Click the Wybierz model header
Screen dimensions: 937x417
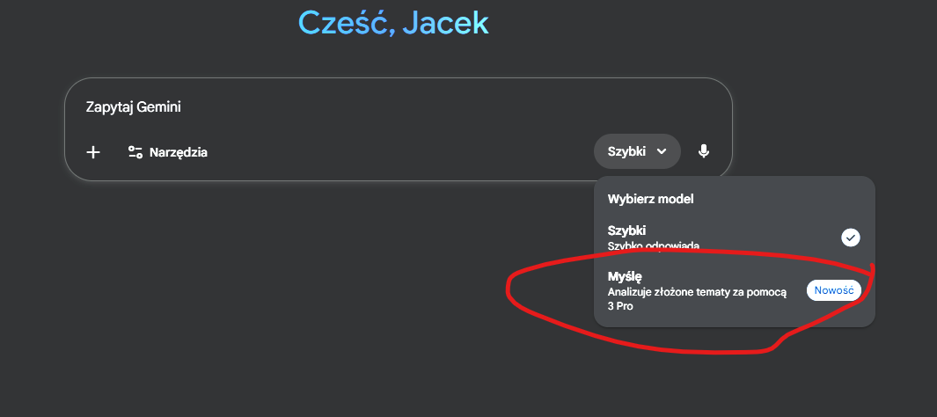tap(651, 199)
